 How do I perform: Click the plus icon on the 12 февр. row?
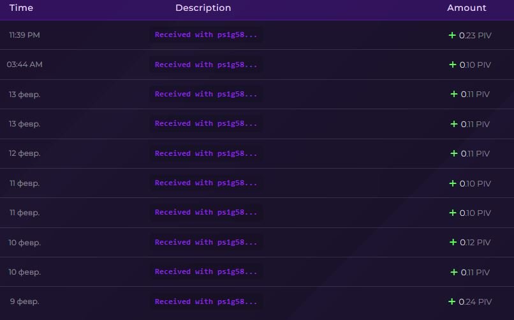454,153
